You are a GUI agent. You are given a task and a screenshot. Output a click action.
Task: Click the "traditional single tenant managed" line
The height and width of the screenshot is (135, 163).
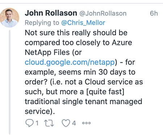tap(83, 102)
